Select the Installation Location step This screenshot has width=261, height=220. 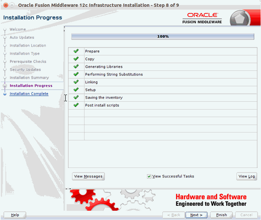coord(28,45)
